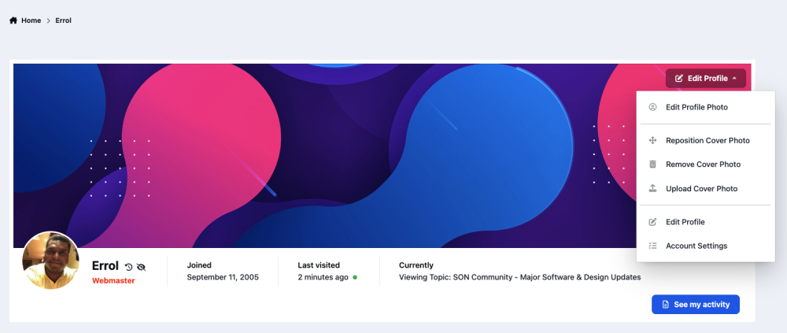Click the Errol username heading
787x333 pixels.
(x=105, y=266)
